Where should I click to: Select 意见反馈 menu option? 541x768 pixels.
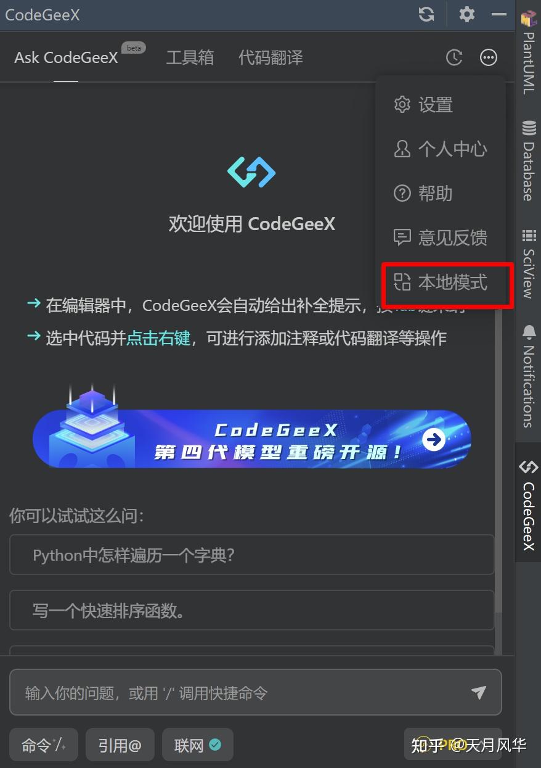(x=441, y=237)
